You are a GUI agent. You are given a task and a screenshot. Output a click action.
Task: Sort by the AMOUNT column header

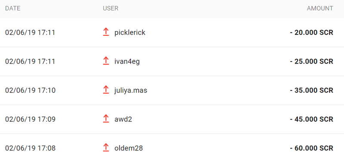pos(320,8)
